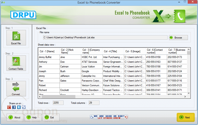Share on Facebook icon
The width and height of the screenshot is (198, 125).
[x=14, y=107]
